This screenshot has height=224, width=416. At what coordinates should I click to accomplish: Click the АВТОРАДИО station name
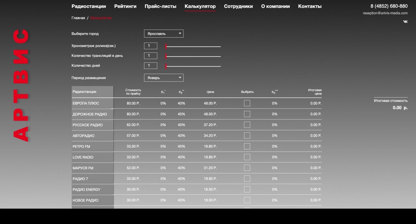pos(84,136)
